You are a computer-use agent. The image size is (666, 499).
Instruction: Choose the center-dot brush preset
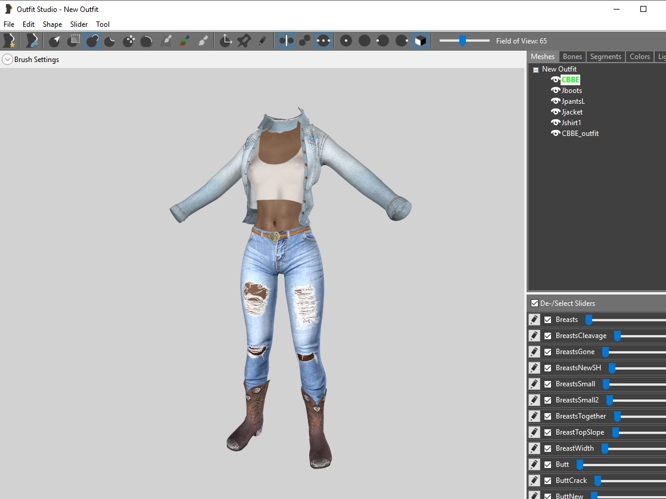346,41
